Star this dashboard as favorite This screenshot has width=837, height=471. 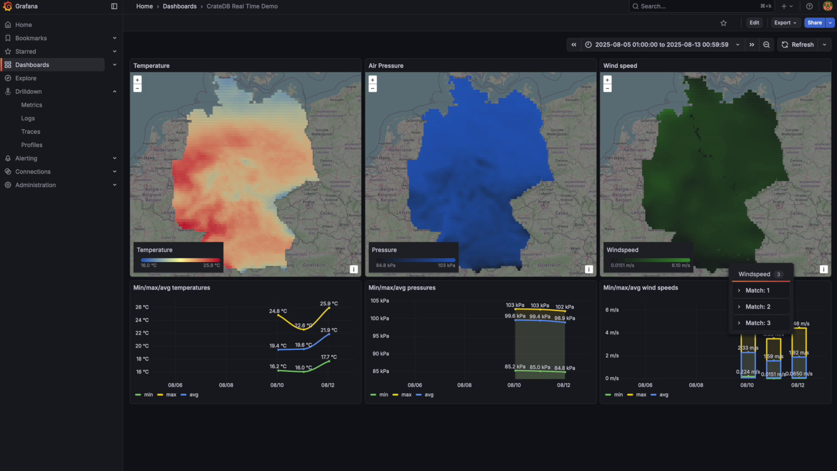[724, 23]
